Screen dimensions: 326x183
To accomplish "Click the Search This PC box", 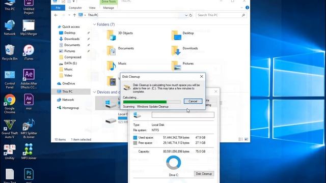I will [x=221, y=15].
